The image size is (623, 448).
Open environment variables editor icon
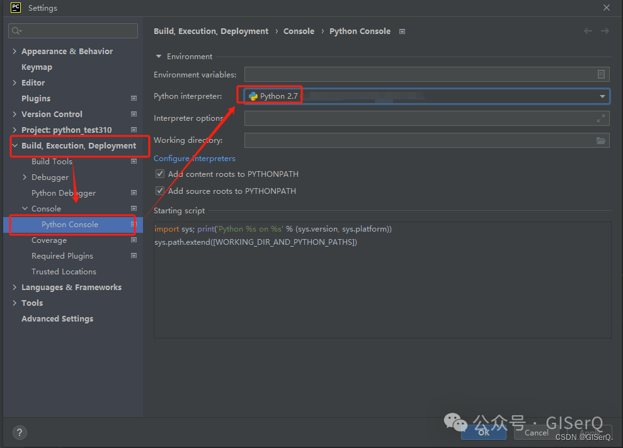click(601, 74)
